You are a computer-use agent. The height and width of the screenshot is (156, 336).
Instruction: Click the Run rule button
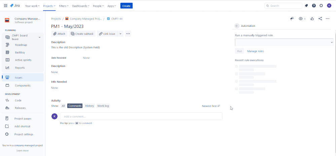239,51
